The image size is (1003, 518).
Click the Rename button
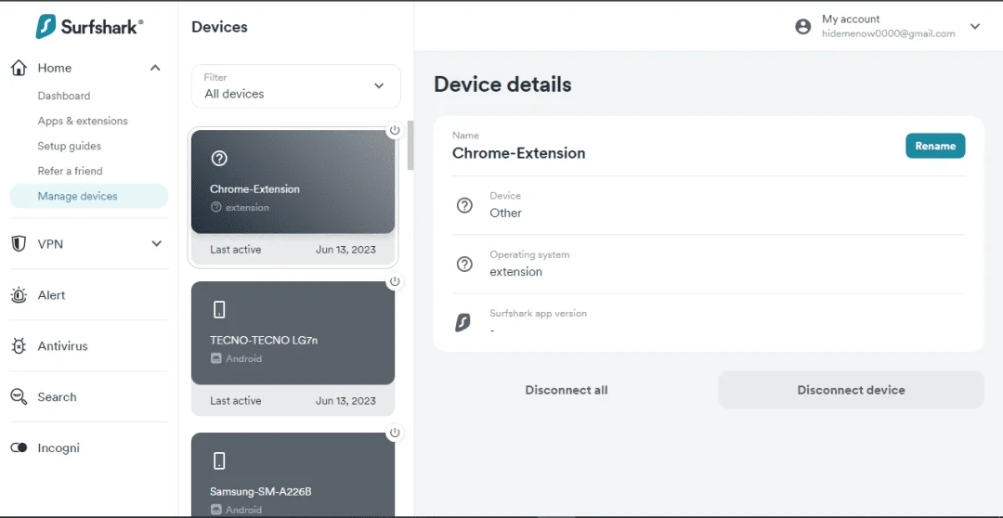935,146
